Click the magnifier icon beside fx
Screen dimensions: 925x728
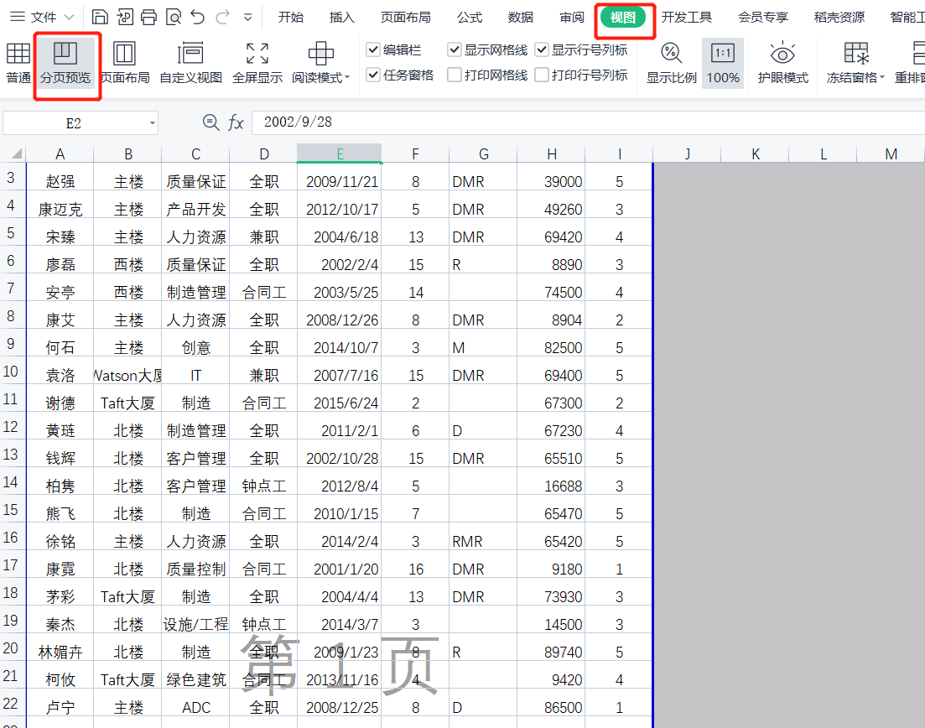(x=210, y=122)
